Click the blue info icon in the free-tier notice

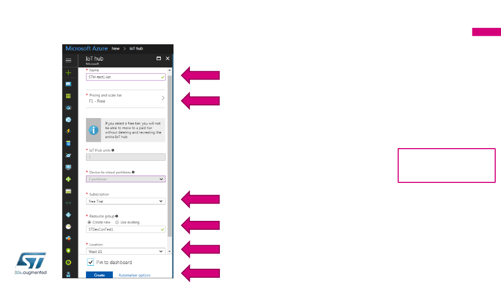(x=93, y=130)
